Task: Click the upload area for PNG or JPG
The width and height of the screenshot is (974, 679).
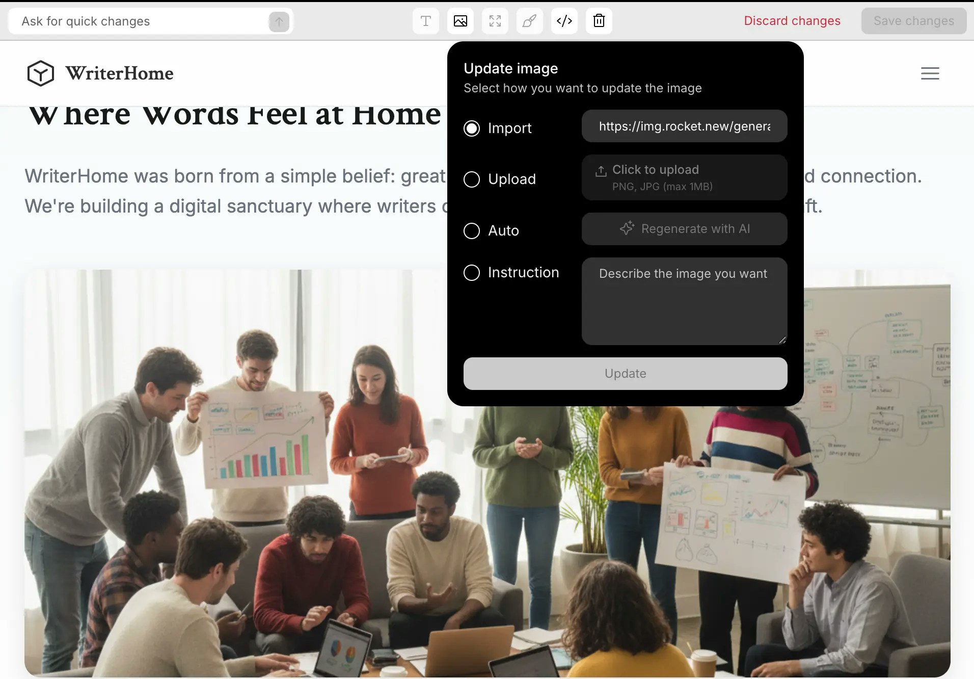Action: (684, 177)
